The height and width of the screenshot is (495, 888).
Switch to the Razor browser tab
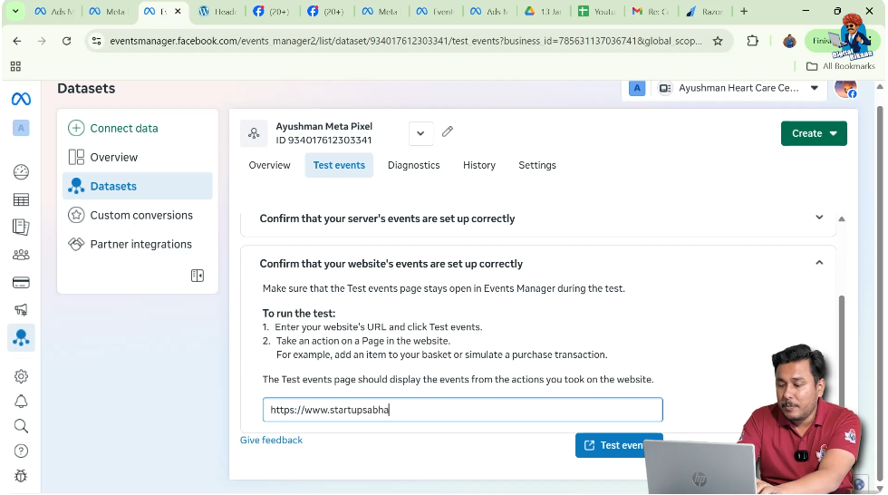pos(706,11)
